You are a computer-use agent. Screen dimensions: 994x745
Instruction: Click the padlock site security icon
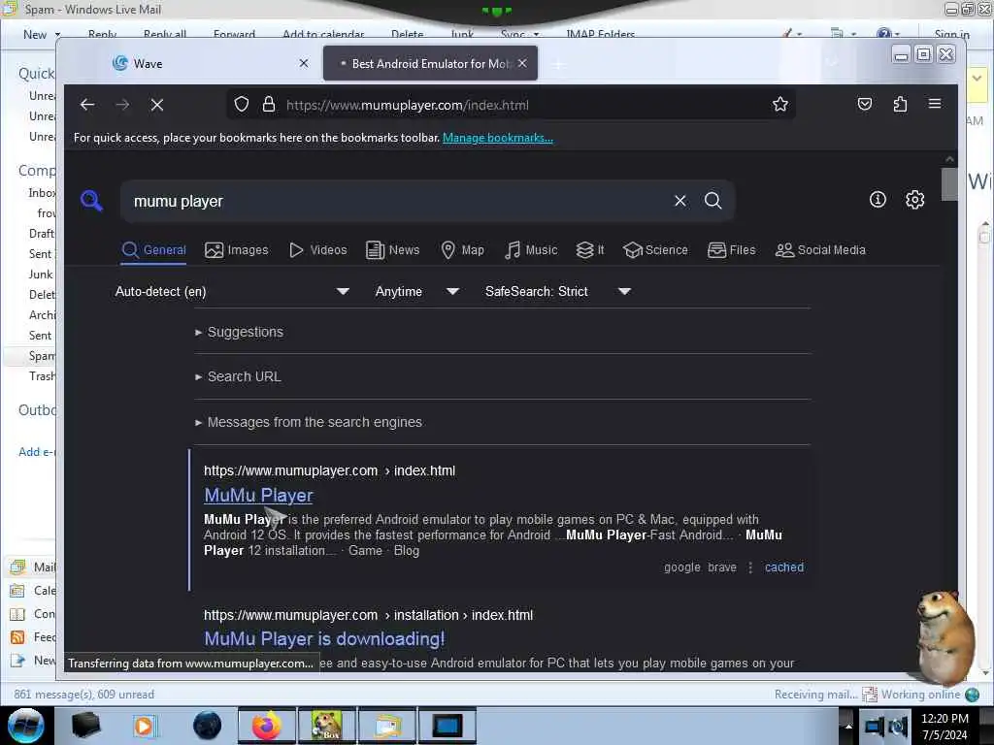pos(269,105)
